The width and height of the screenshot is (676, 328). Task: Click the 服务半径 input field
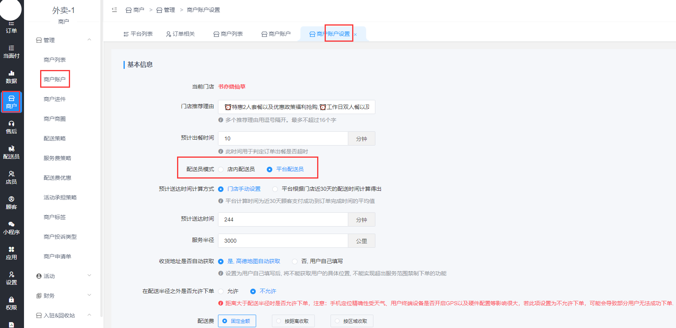pos(283,241)
